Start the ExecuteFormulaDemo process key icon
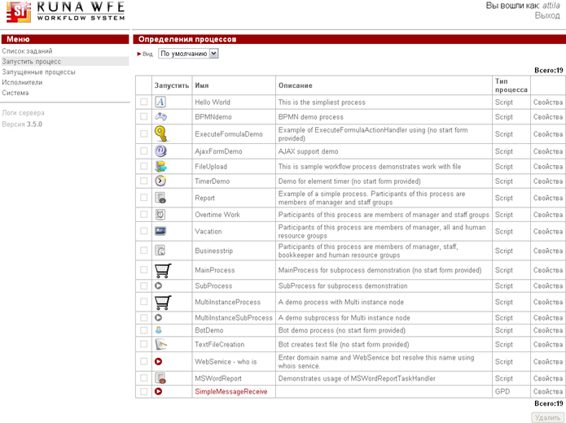566x423 pixels. (161, 134)
